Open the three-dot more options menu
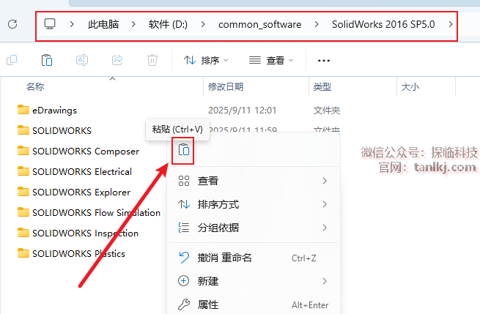 click(x=324, y=61)
